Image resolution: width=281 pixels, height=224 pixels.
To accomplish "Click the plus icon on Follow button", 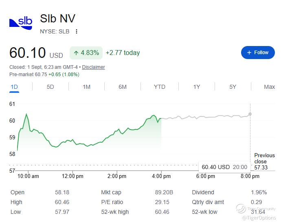I will pos(249,53).
